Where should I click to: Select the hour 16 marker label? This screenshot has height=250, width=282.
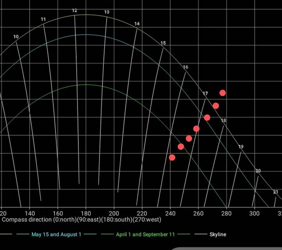pyautogui.click(x=185, y=67)
